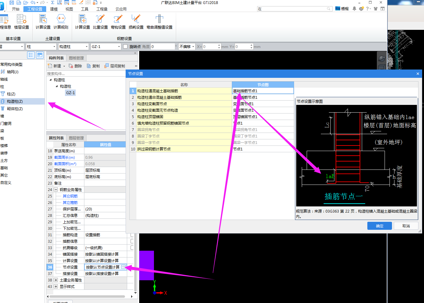The width and height of the screenshot is (424, 303).
Task: Toggle checkbox in 插筋信息 row
Action: click(x=132, y=241)
